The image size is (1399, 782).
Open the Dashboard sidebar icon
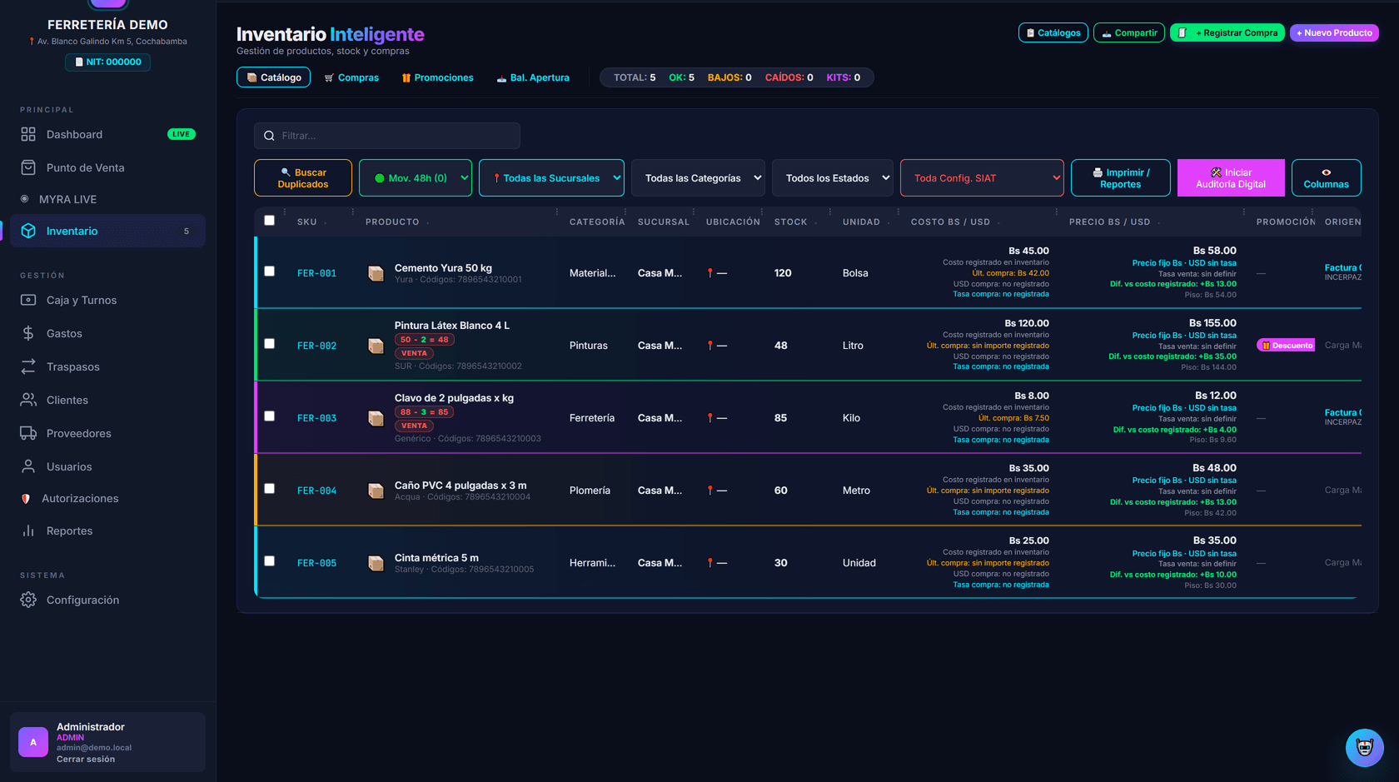click(x=28, y=134)
